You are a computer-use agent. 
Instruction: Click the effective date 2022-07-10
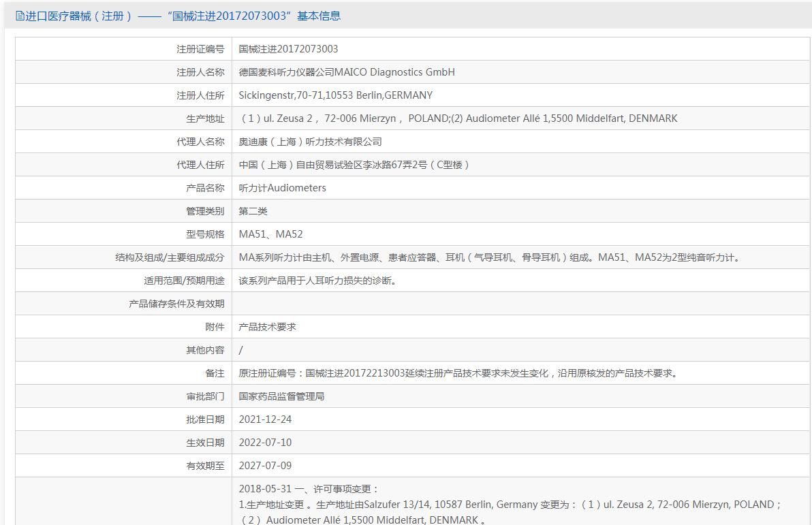pyautogui.click(x=265, y=443)
